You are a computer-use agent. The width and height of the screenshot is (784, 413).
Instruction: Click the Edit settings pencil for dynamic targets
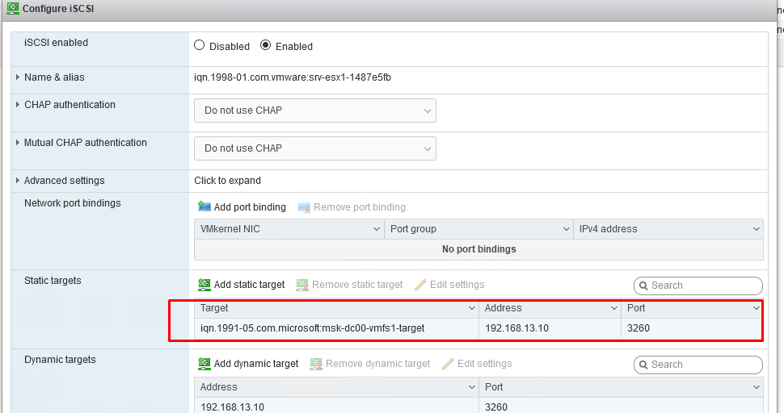(x=448, y=364)
